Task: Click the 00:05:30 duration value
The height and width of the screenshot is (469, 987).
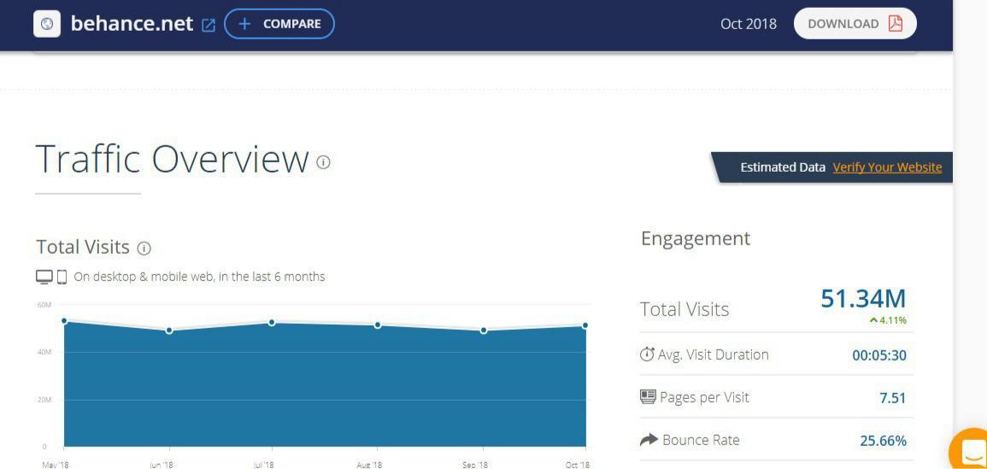Action: coord(879,355)
